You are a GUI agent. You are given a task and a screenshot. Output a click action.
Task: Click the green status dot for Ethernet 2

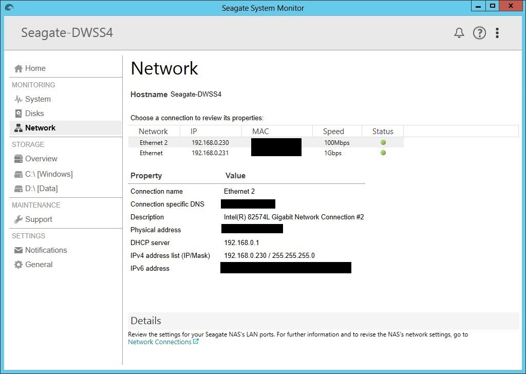pos(383,142)
